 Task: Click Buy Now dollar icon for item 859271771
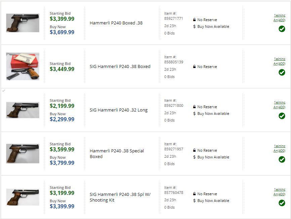click(x=194, y=26)
